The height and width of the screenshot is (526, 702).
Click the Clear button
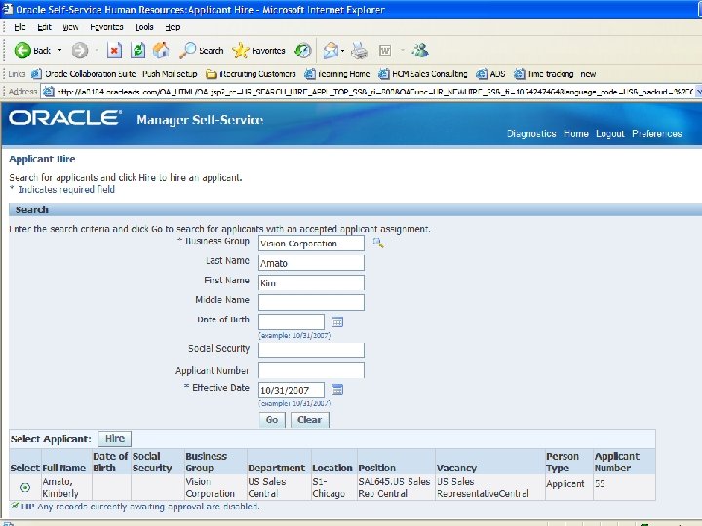click(309, 420)
